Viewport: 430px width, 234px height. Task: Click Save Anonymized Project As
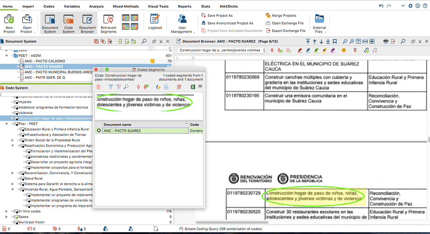[x=227, y=23]
